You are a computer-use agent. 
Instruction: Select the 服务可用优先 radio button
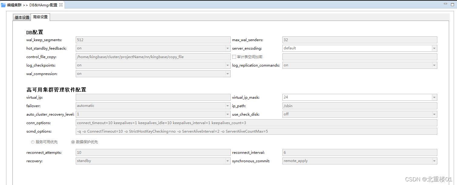33,142
